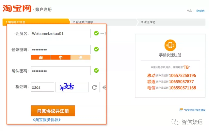Click the 会员名 field label
This screenshot has height=131, width=209.
(22, 33)
